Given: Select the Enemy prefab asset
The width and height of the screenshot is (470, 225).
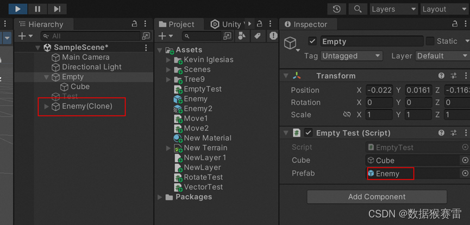Looking at the screenshot, I should point(190,99).
